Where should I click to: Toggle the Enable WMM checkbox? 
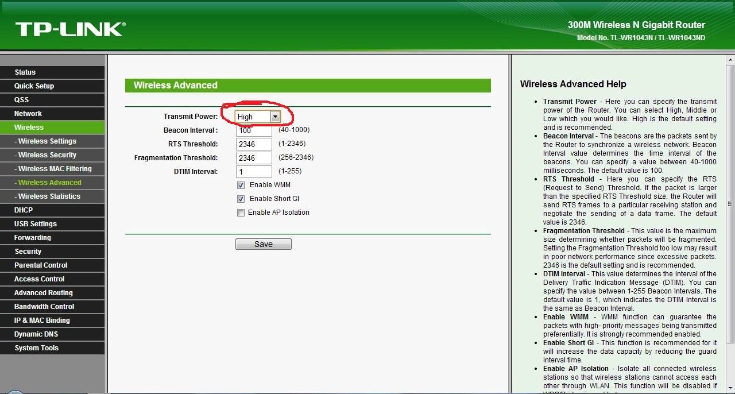pyautogui.click(x=241, y=185)
